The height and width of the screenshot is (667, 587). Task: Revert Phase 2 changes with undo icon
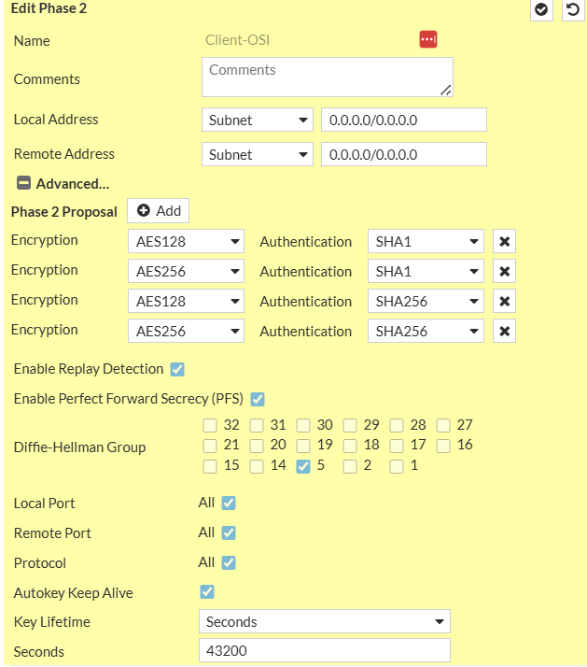click(573, 9)
